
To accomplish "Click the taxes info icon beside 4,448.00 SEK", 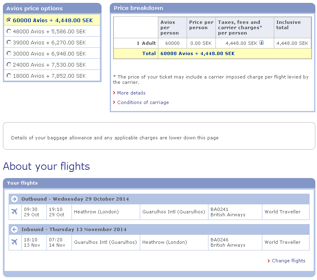I will coord(261,42).
